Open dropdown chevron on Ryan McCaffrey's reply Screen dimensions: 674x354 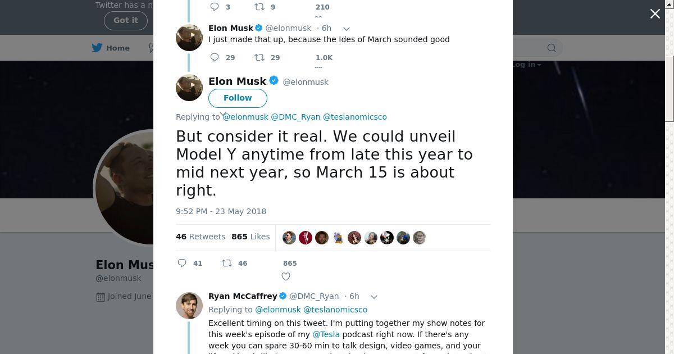374,297
